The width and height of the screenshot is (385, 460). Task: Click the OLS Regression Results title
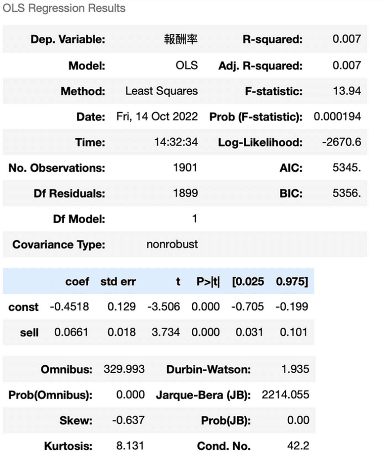click(64, 9)
